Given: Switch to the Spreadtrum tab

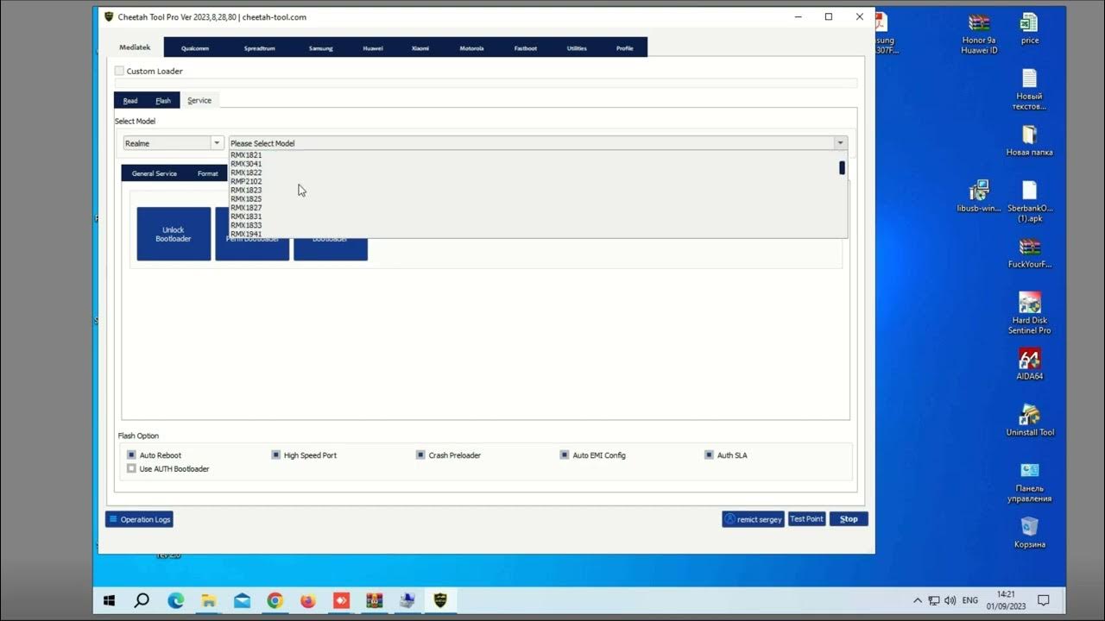Looking at the screenshot, I should coord(259,48).
